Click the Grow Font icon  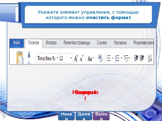pyautogui.click(x=76, y=58)
